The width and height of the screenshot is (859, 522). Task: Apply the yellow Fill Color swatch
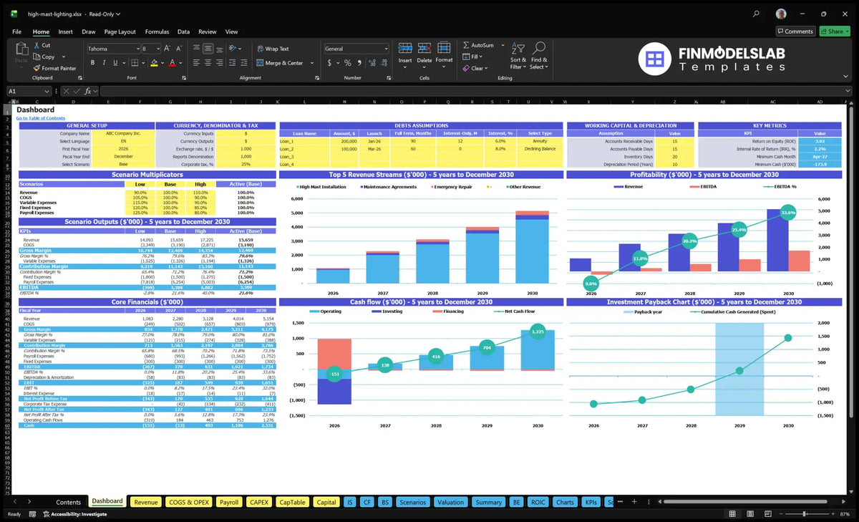click(x=154, y=63)
